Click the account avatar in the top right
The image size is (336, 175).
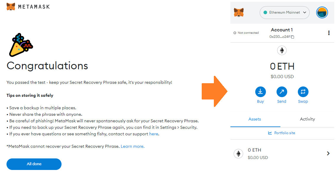(x=322, y=12)
